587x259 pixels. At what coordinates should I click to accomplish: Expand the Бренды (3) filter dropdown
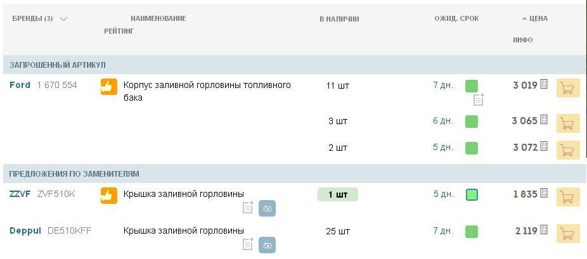pyautogui.click(x=63, y=19)
